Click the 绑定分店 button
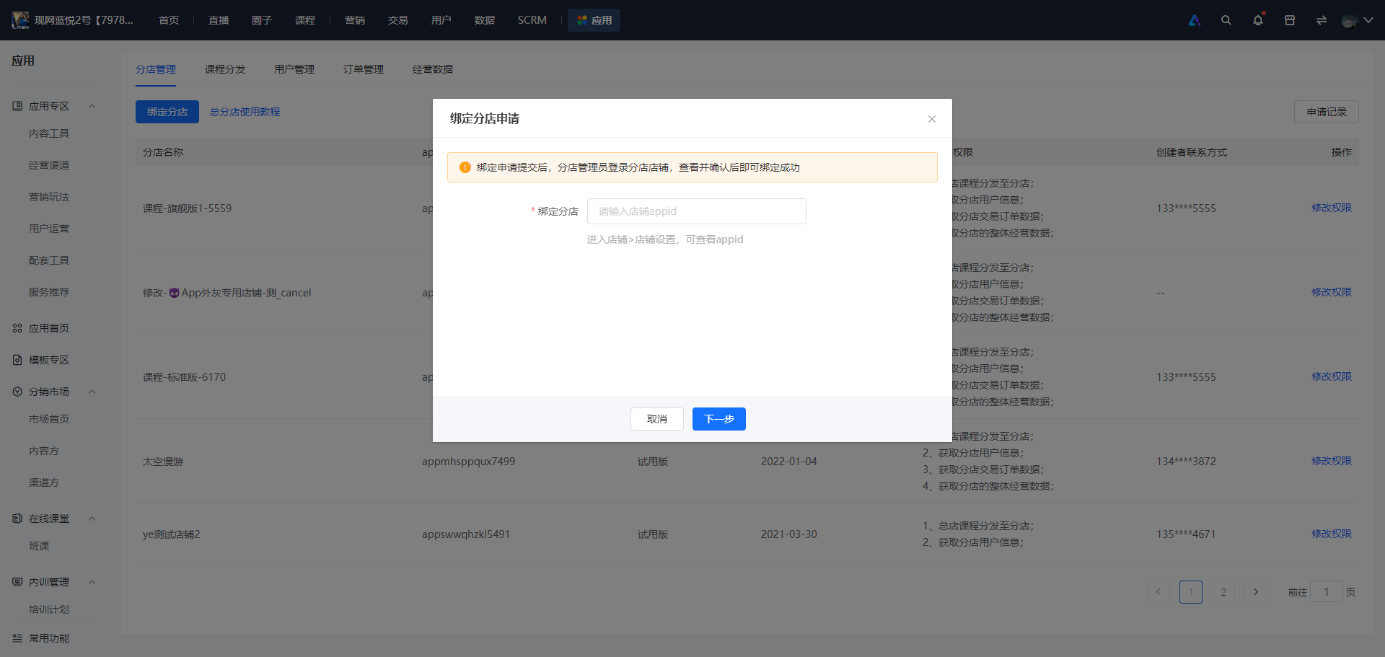Viewport: 1385px width, 657px height. coord(167,112)
